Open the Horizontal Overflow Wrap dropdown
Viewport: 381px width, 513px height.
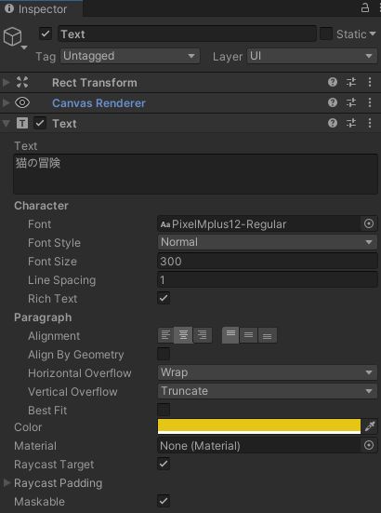point(268,372)
